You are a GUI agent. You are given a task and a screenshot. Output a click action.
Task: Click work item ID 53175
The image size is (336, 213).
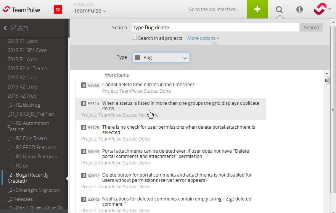tap(93, 128)
